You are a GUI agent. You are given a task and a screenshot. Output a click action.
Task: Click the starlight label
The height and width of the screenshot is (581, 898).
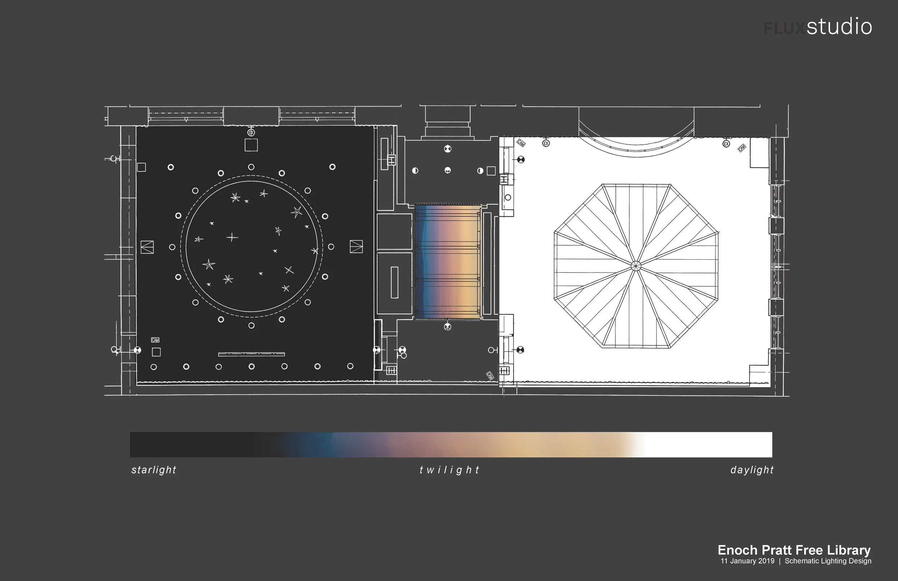point(154,470)
